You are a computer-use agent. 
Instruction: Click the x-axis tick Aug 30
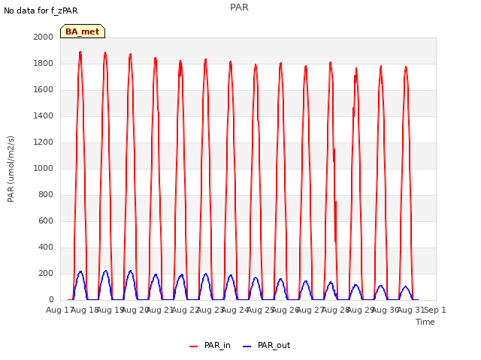point(386,310)
